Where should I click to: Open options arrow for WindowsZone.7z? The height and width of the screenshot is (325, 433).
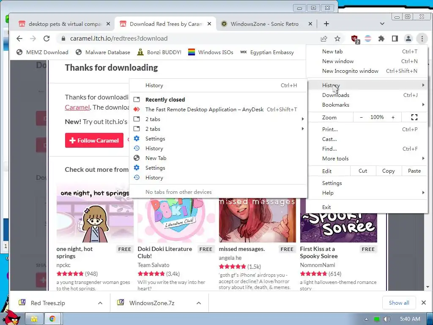(x=199, y=303)
